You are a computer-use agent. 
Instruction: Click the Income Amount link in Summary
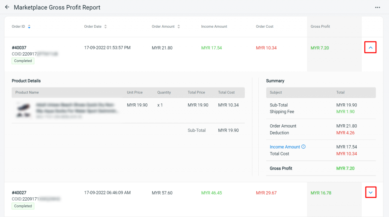[285, 147]
